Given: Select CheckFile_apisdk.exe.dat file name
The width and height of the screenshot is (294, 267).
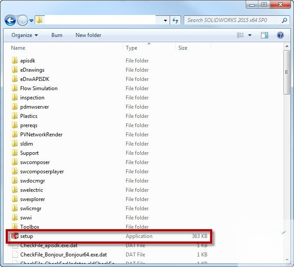Looking at the screenshot, I should [x=49, y=245].
